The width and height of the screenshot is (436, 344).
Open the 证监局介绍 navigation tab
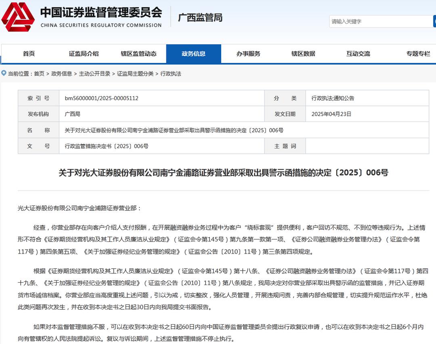coord(84,54)
